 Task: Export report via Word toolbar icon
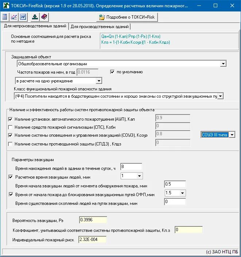click(23, 17)
